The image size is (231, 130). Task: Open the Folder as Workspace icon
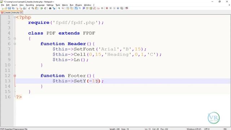coord(98,8)
